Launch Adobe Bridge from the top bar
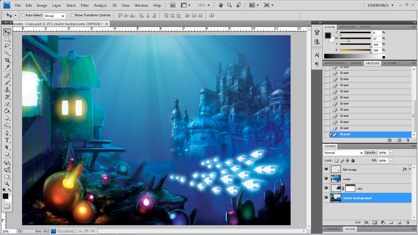The height and width of the screenshot is (235, 418). click(x=173, y=5)
